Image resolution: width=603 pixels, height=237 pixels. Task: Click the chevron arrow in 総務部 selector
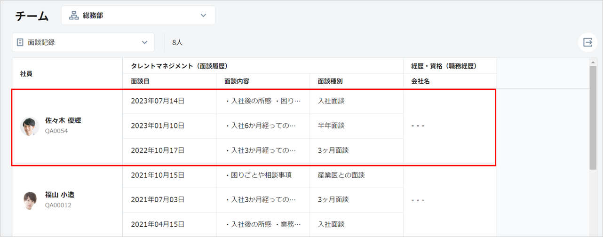coord(203,16)
